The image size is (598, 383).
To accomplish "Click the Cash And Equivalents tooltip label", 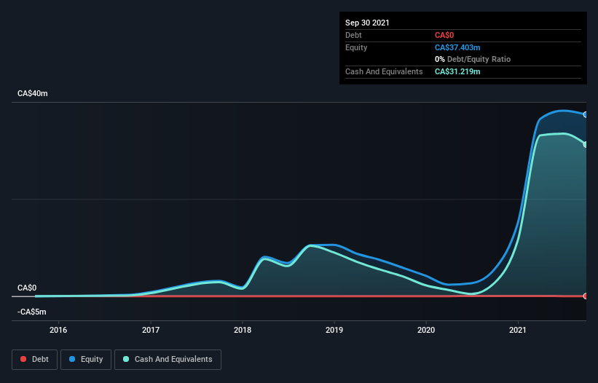I will [384, 71].
